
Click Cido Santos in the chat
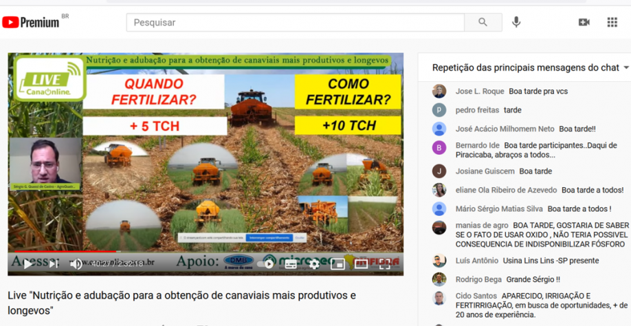476,296
